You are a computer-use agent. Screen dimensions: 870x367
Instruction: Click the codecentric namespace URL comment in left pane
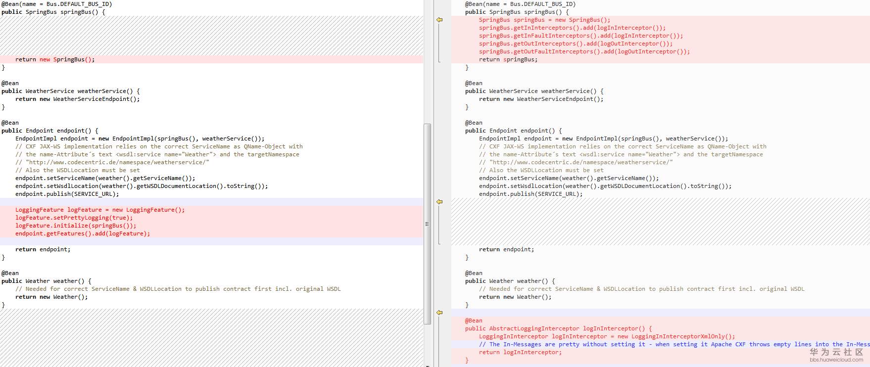click(112, 162)
